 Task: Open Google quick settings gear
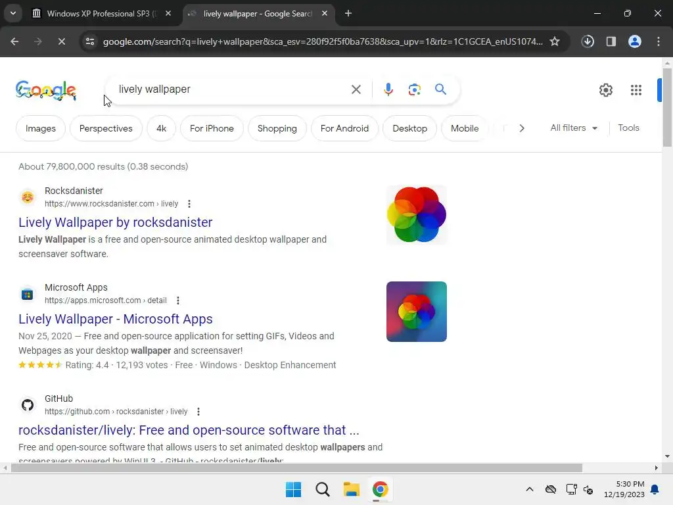coord(605,90)
